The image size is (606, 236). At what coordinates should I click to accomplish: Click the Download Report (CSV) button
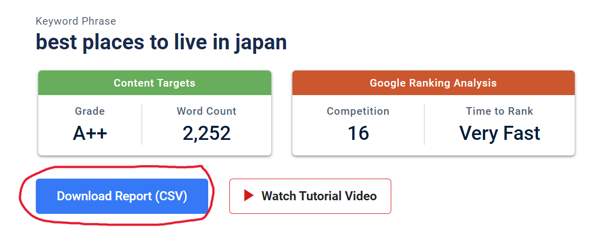(122, 196)
